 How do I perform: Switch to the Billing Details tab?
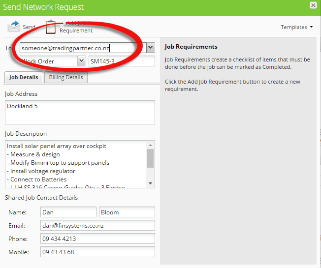tap(66, 77)
